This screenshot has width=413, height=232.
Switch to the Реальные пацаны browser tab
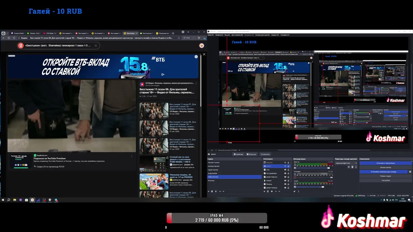[164, 33]
